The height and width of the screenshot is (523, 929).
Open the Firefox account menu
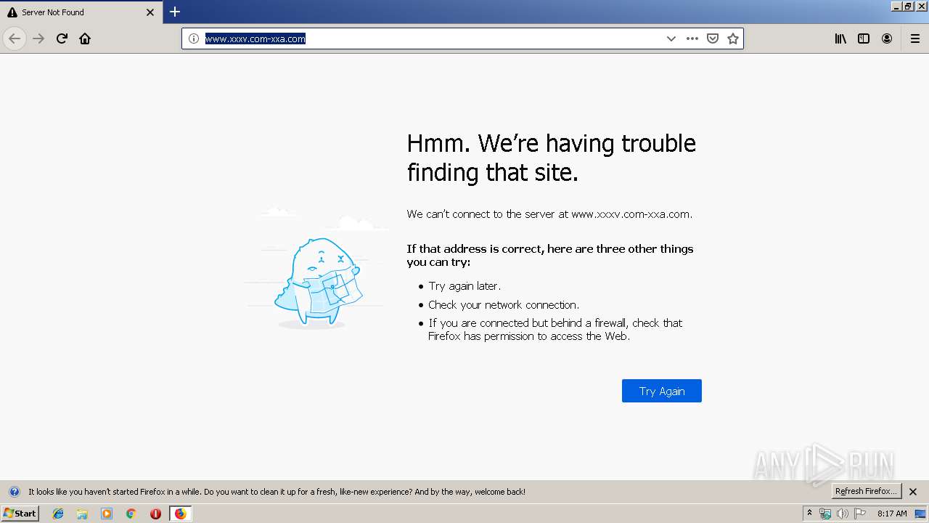pyautogui.click(x=887, y=38)
